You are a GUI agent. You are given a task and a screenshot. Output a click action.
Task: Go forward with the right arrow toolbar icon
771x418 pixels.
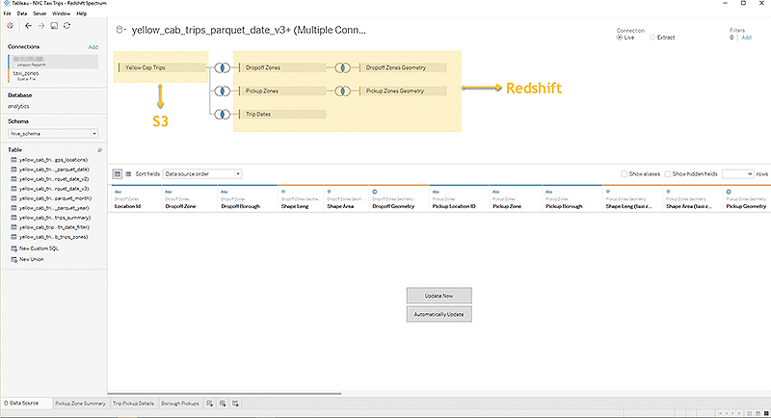pyautogui.click(x=41, y=26)
